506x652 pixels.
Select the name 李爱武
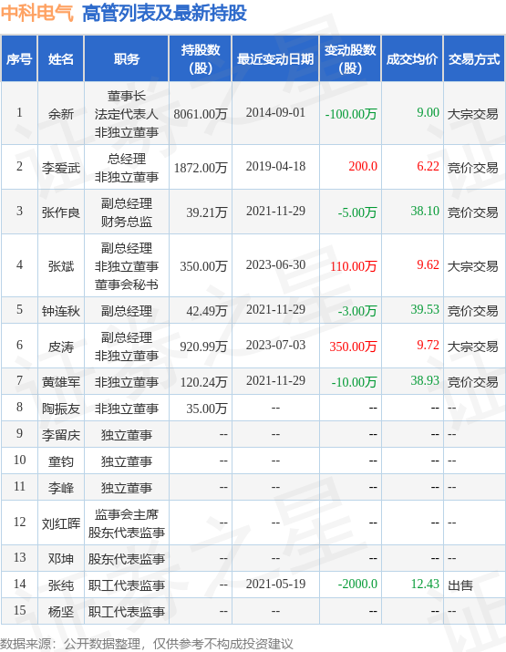point(61,168)
